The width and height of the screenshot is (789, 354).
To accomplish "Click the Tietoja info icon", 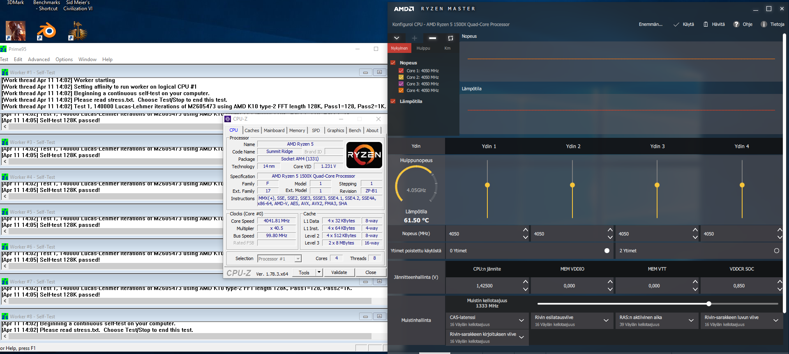I will [764, 24].
